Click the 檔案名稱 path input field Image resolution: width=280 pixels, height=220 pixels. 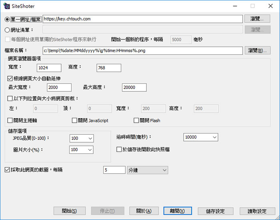pyautogui.click(x=142, y=50)
